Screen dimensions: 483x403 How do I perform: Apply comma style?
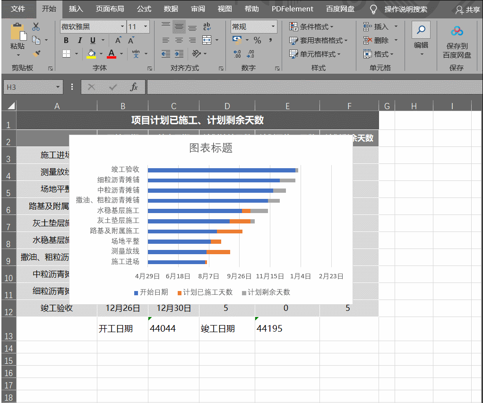point(270,40)
